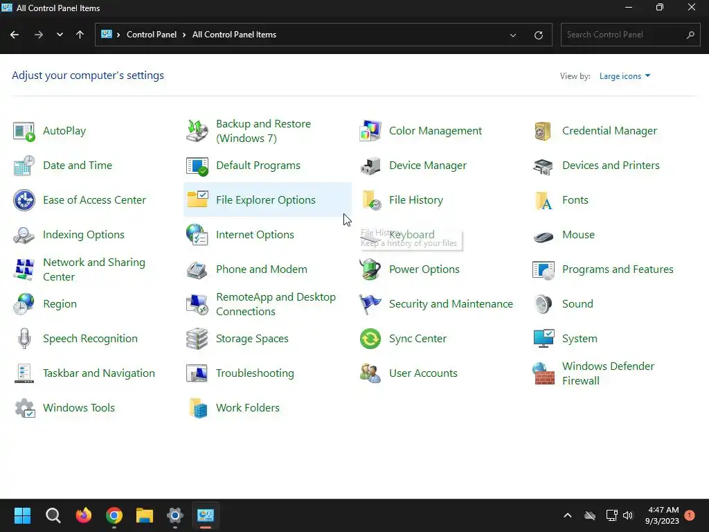Image resolution: width=709 pixels, height=532 pixels.
Task: Go back with the back arrow
Action: (15, 35)
